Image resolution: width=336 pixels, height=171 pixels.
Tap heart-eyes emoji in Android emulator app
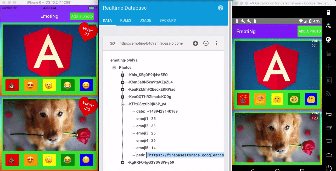pos(260,99)
